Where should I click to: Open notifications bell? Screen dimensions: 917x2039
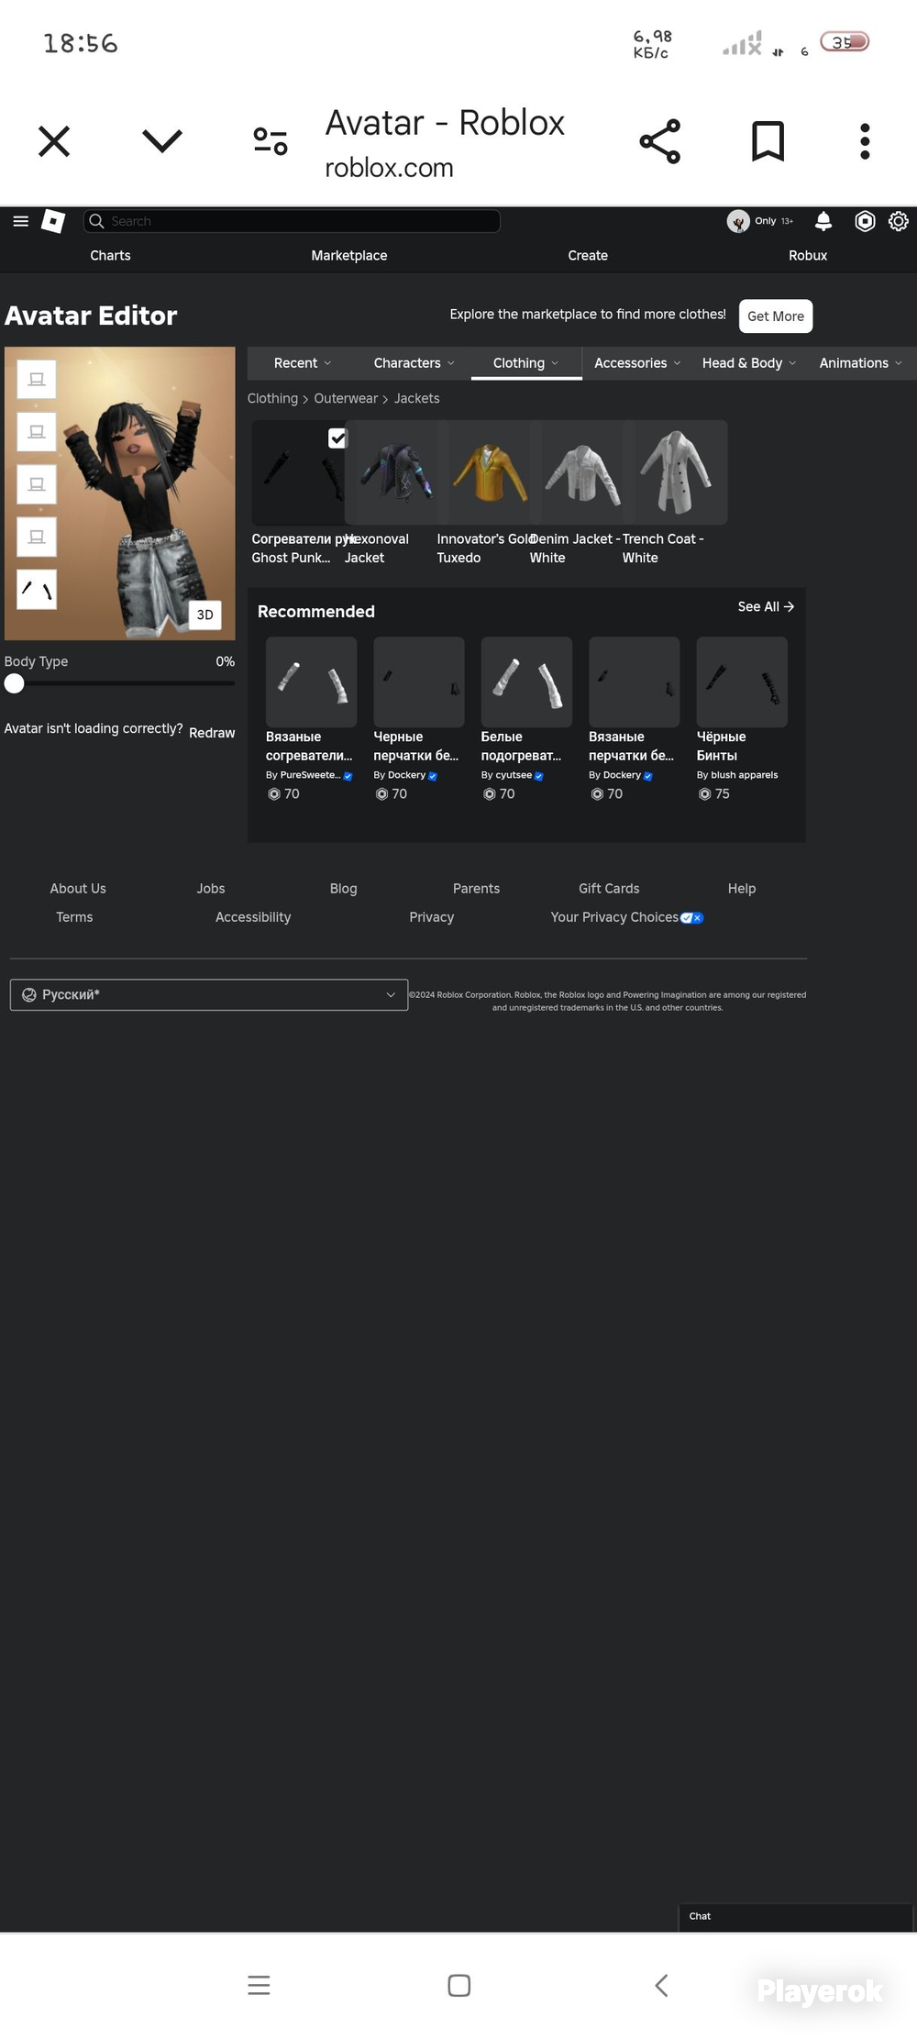click(x=823, y=221)
